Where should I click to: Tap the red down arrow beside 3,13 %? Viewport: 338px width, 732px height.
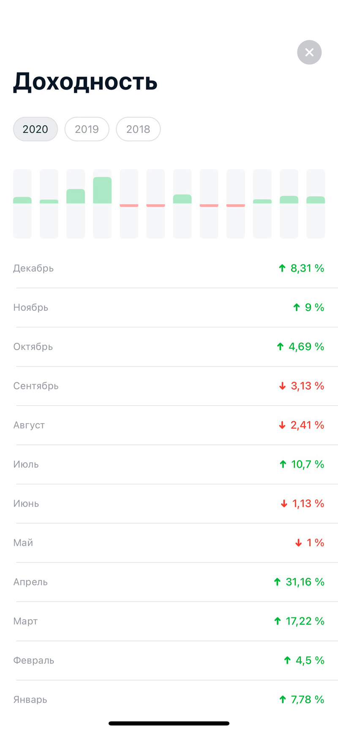point(282,386)
